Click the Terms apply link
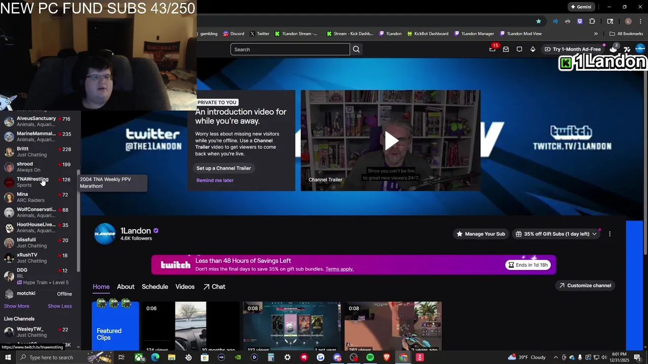 point(340,269)
